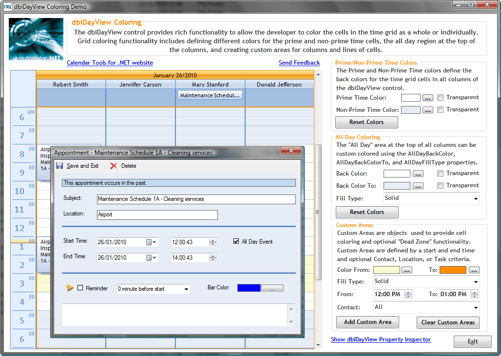Click the DBi logo in the title bar
Image resolution: width=501 pixels, height=356 pixels.
(x=7, y=6)
